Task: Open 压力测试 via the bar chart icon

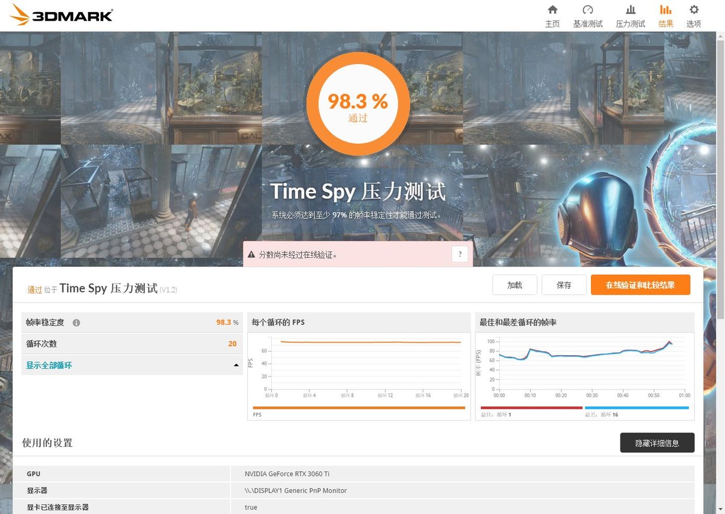Action: [x=630, y=15]
